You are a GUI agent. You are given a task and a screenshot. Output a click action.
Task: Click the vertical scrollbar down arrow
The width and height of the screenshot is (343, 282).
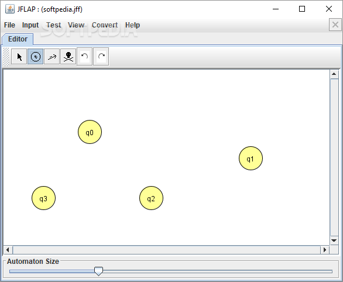pos(334,240)
